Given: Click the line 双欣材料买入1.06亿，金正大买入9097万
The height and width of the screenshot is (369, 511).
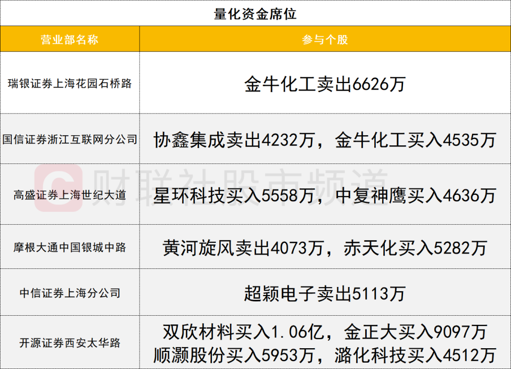Looking at the screenshot, I should (x=325, y=332).
